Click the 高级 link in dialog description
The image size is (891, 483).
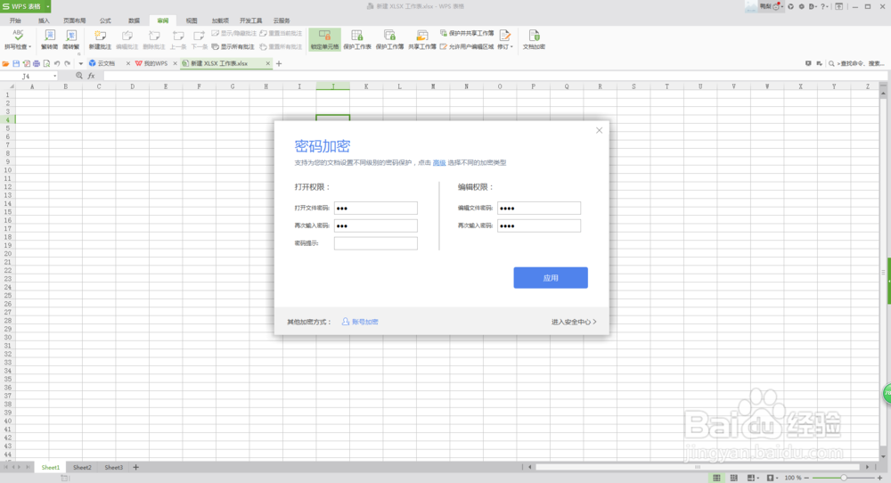click(x=438, y=162)
